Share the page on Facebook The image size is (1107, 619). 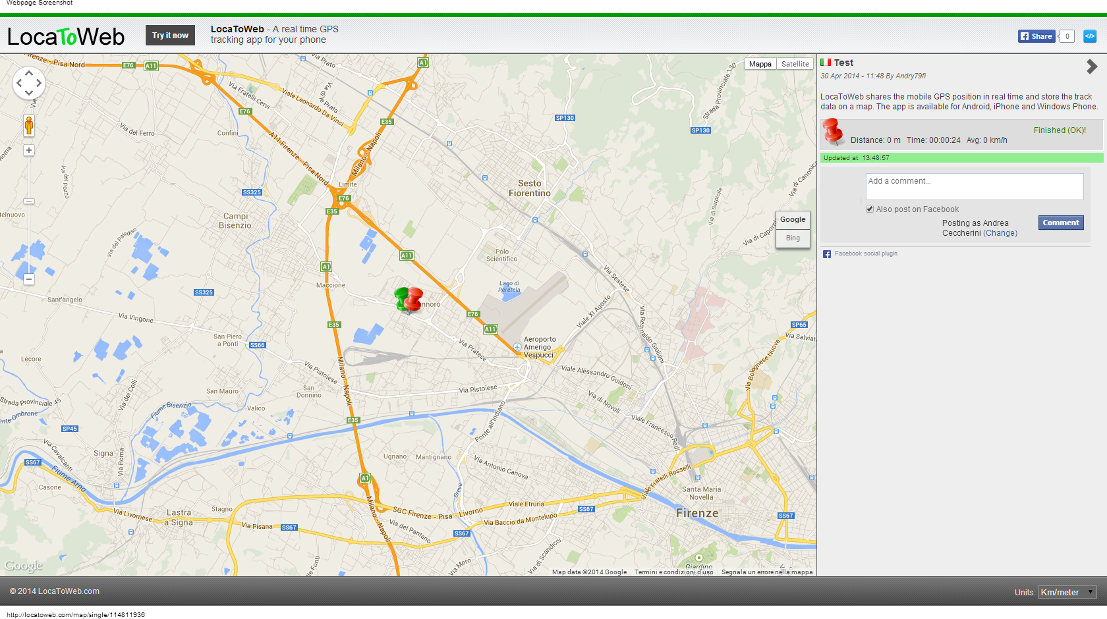tap(1036, 36)
